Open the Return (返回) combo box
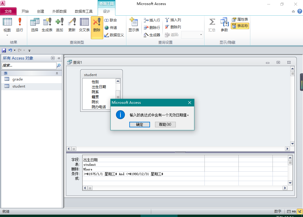The image size is (303, 217). (x=201, y=35)
